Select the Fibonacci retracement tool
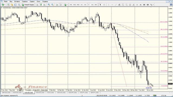173x97 pixels. point(126,5)
